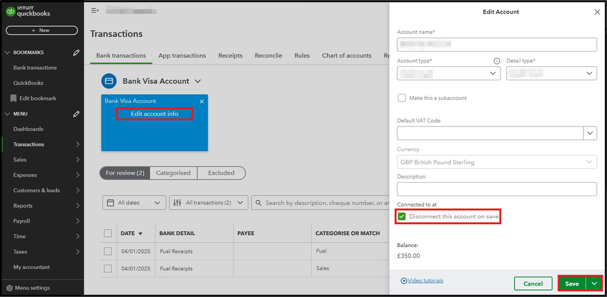This screenshot has height=297, width=607.
Task: Click the search magnifier icon
Action: coord(258,203)
